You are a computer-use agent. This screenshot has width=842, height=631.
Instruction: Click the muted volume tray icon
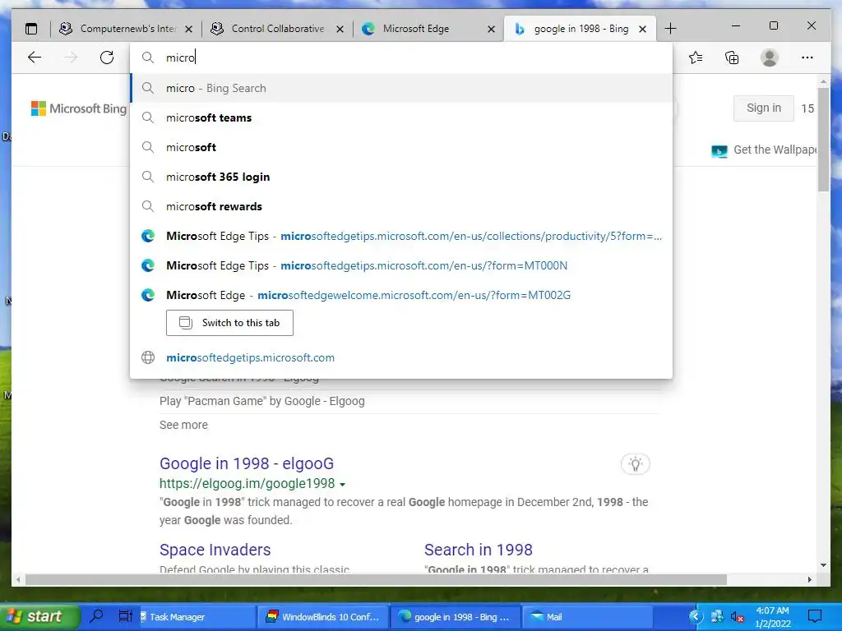(738, 617)
